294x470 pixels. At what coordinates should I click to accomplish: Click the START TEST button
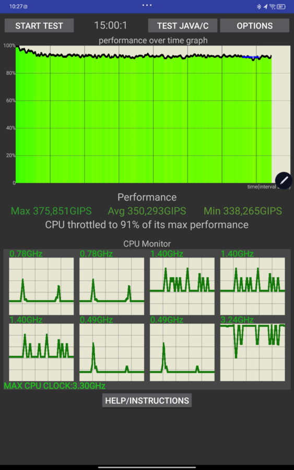pyautogui.click(x=39, y=26)
